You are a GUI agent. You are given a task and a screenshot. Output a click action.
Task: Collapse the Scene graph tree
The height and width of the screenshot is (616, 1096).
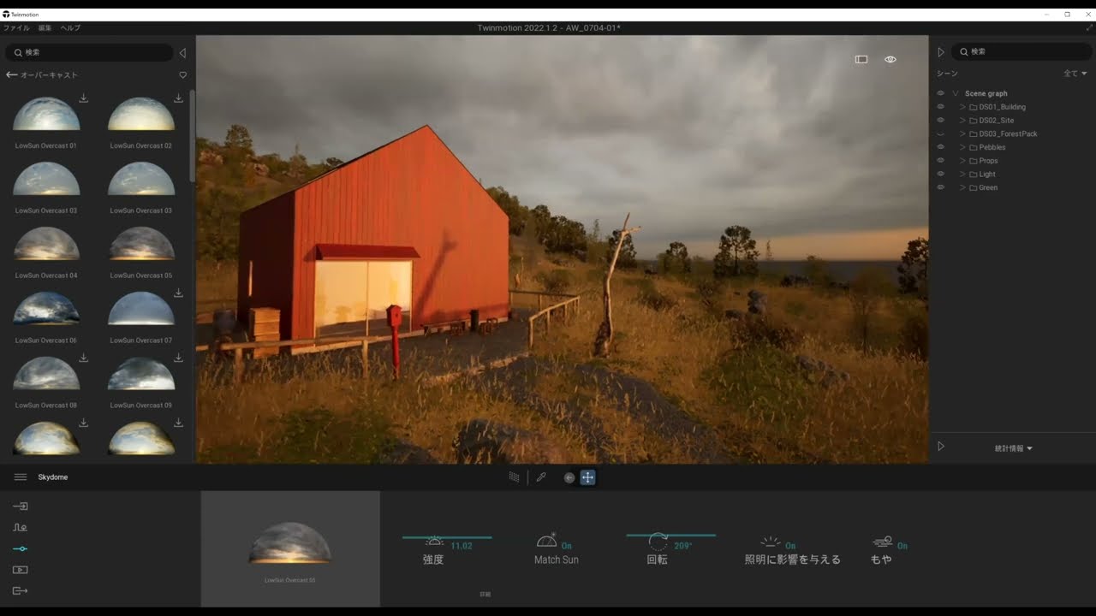(956, 93)
